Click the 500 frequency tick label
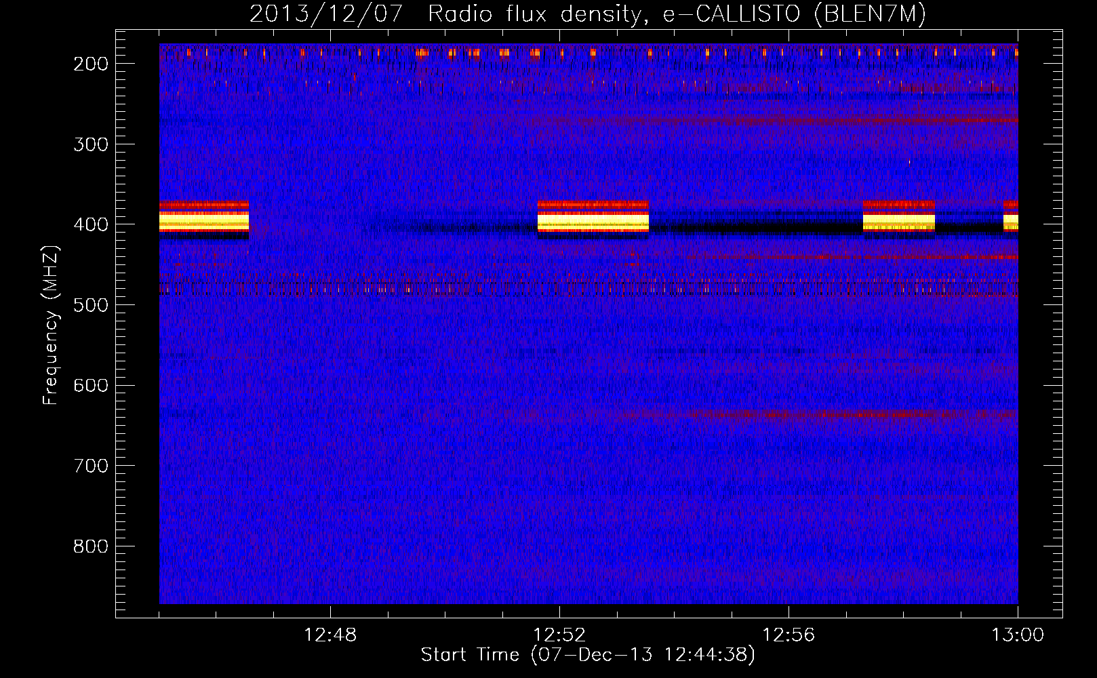Image resolution: width=1097 pixels, height=678 pixels. point(90,305)
